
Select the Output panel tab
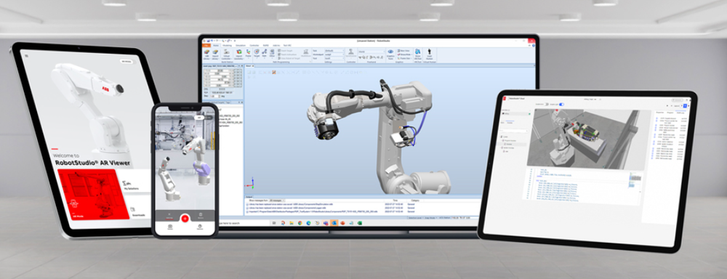[249, 197]
